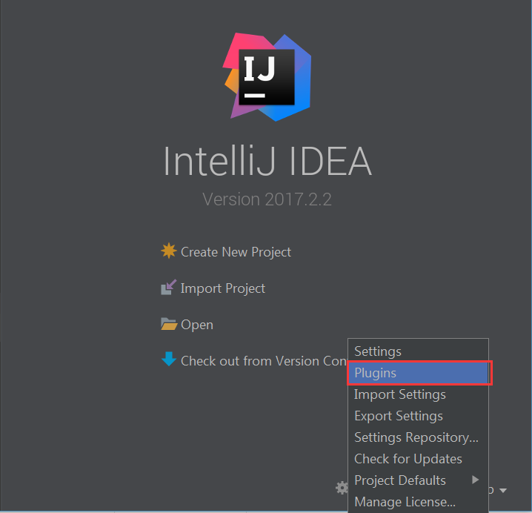The image size is (532, 513).
Task: Open Settings from the Configure menu
Action: pyautogui.click(x=418, y=351)
